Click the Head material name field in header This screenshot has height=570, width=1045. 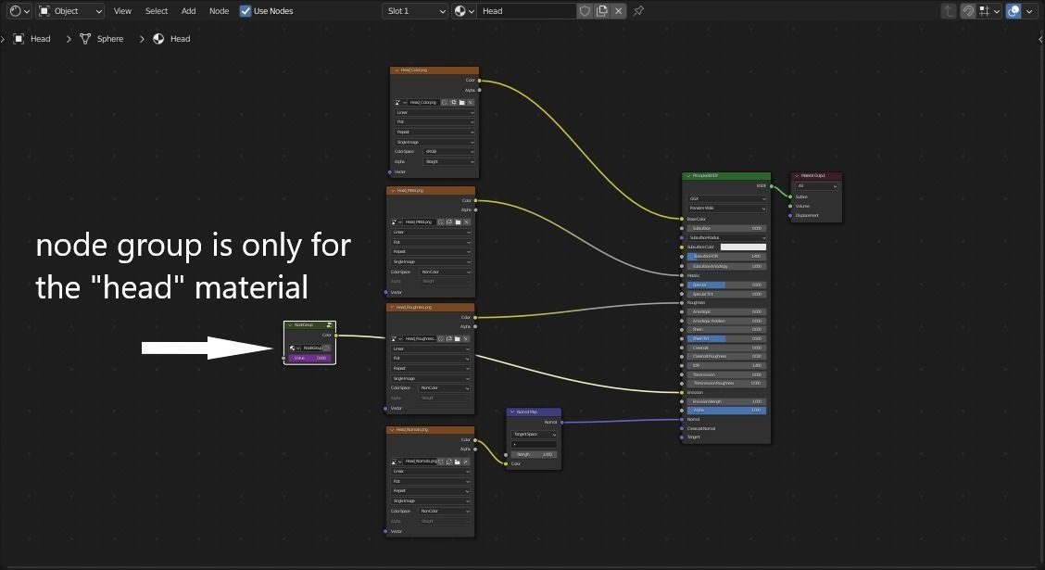(x=526, y=11)
